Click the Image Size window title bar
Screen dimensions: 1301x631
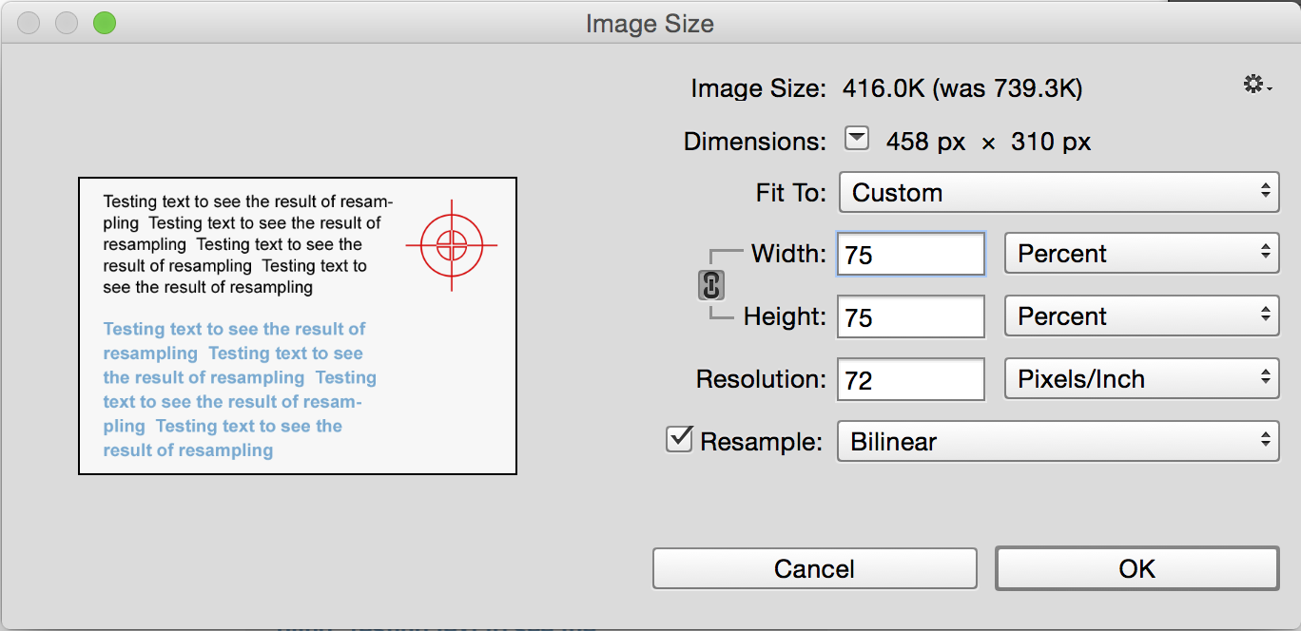(x=650, y=23)
